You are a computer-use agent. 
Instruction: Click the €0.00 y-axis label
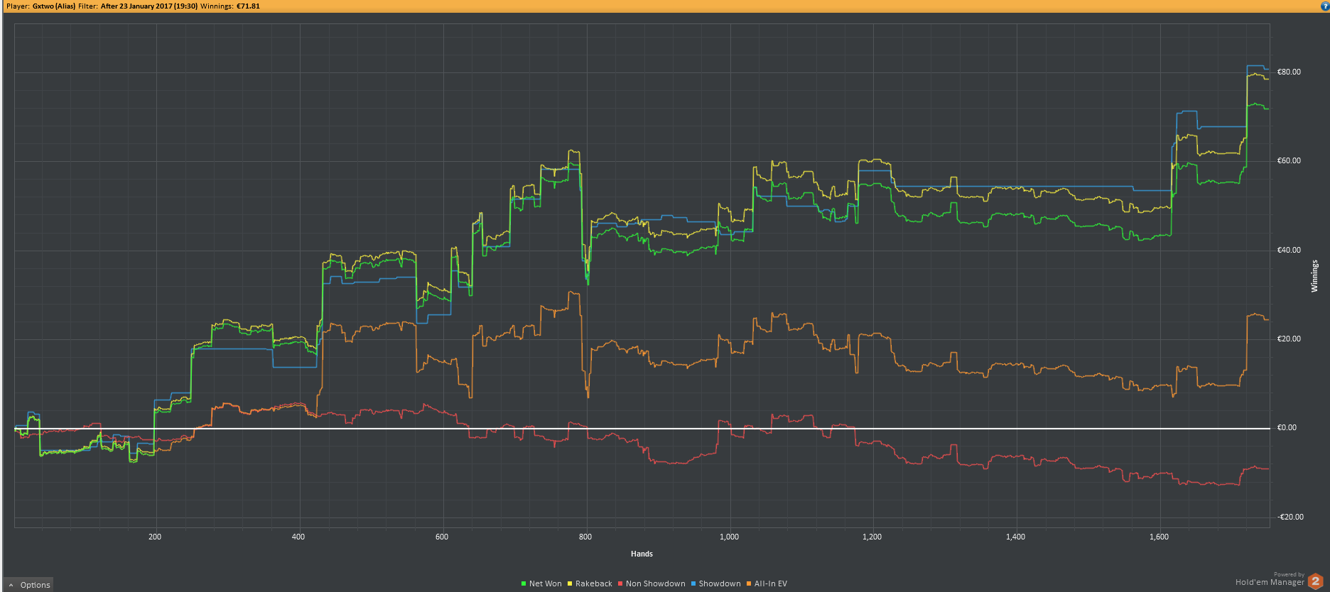coord(1287,428)
